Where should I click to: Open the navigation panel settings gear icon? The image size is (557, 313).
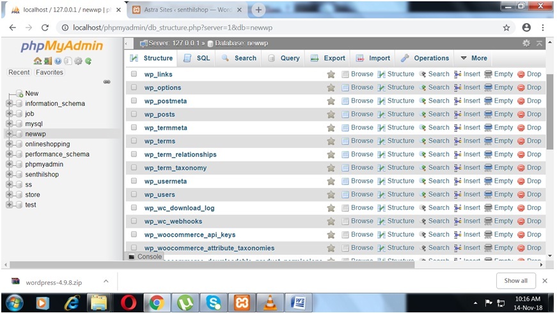tap(78, 61)
